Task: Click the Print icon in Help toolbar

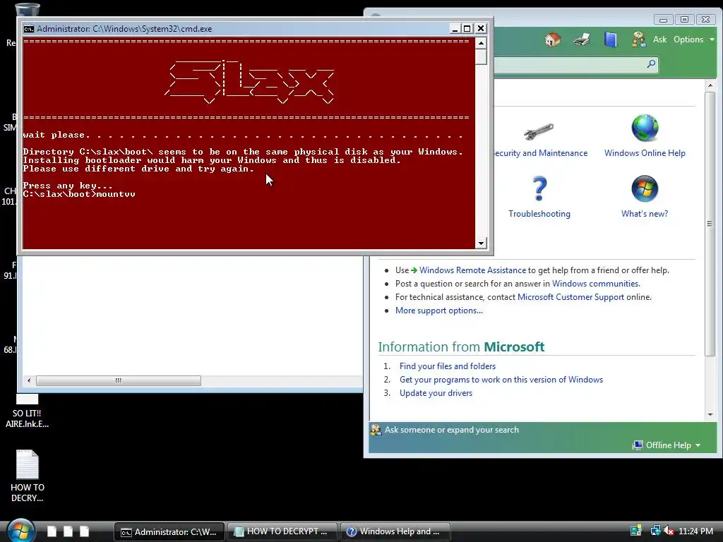Action: pyautogui.click(x=582, y=40)
